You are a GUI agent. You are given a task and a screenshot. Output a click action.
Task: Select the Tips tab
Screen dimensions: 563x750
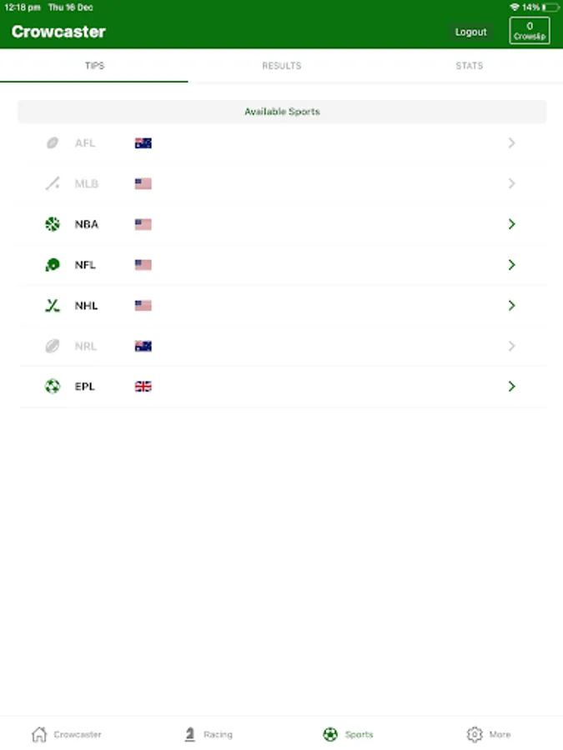[94, 66]
